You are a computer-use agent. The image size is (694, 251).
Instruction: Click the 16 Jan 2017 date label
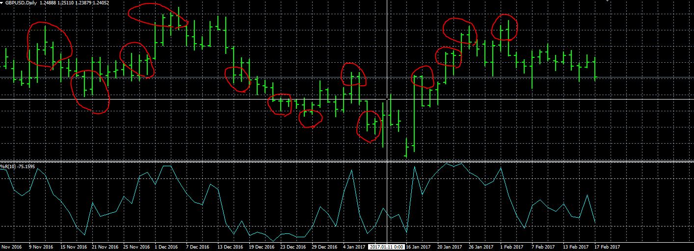coord(419,247)
